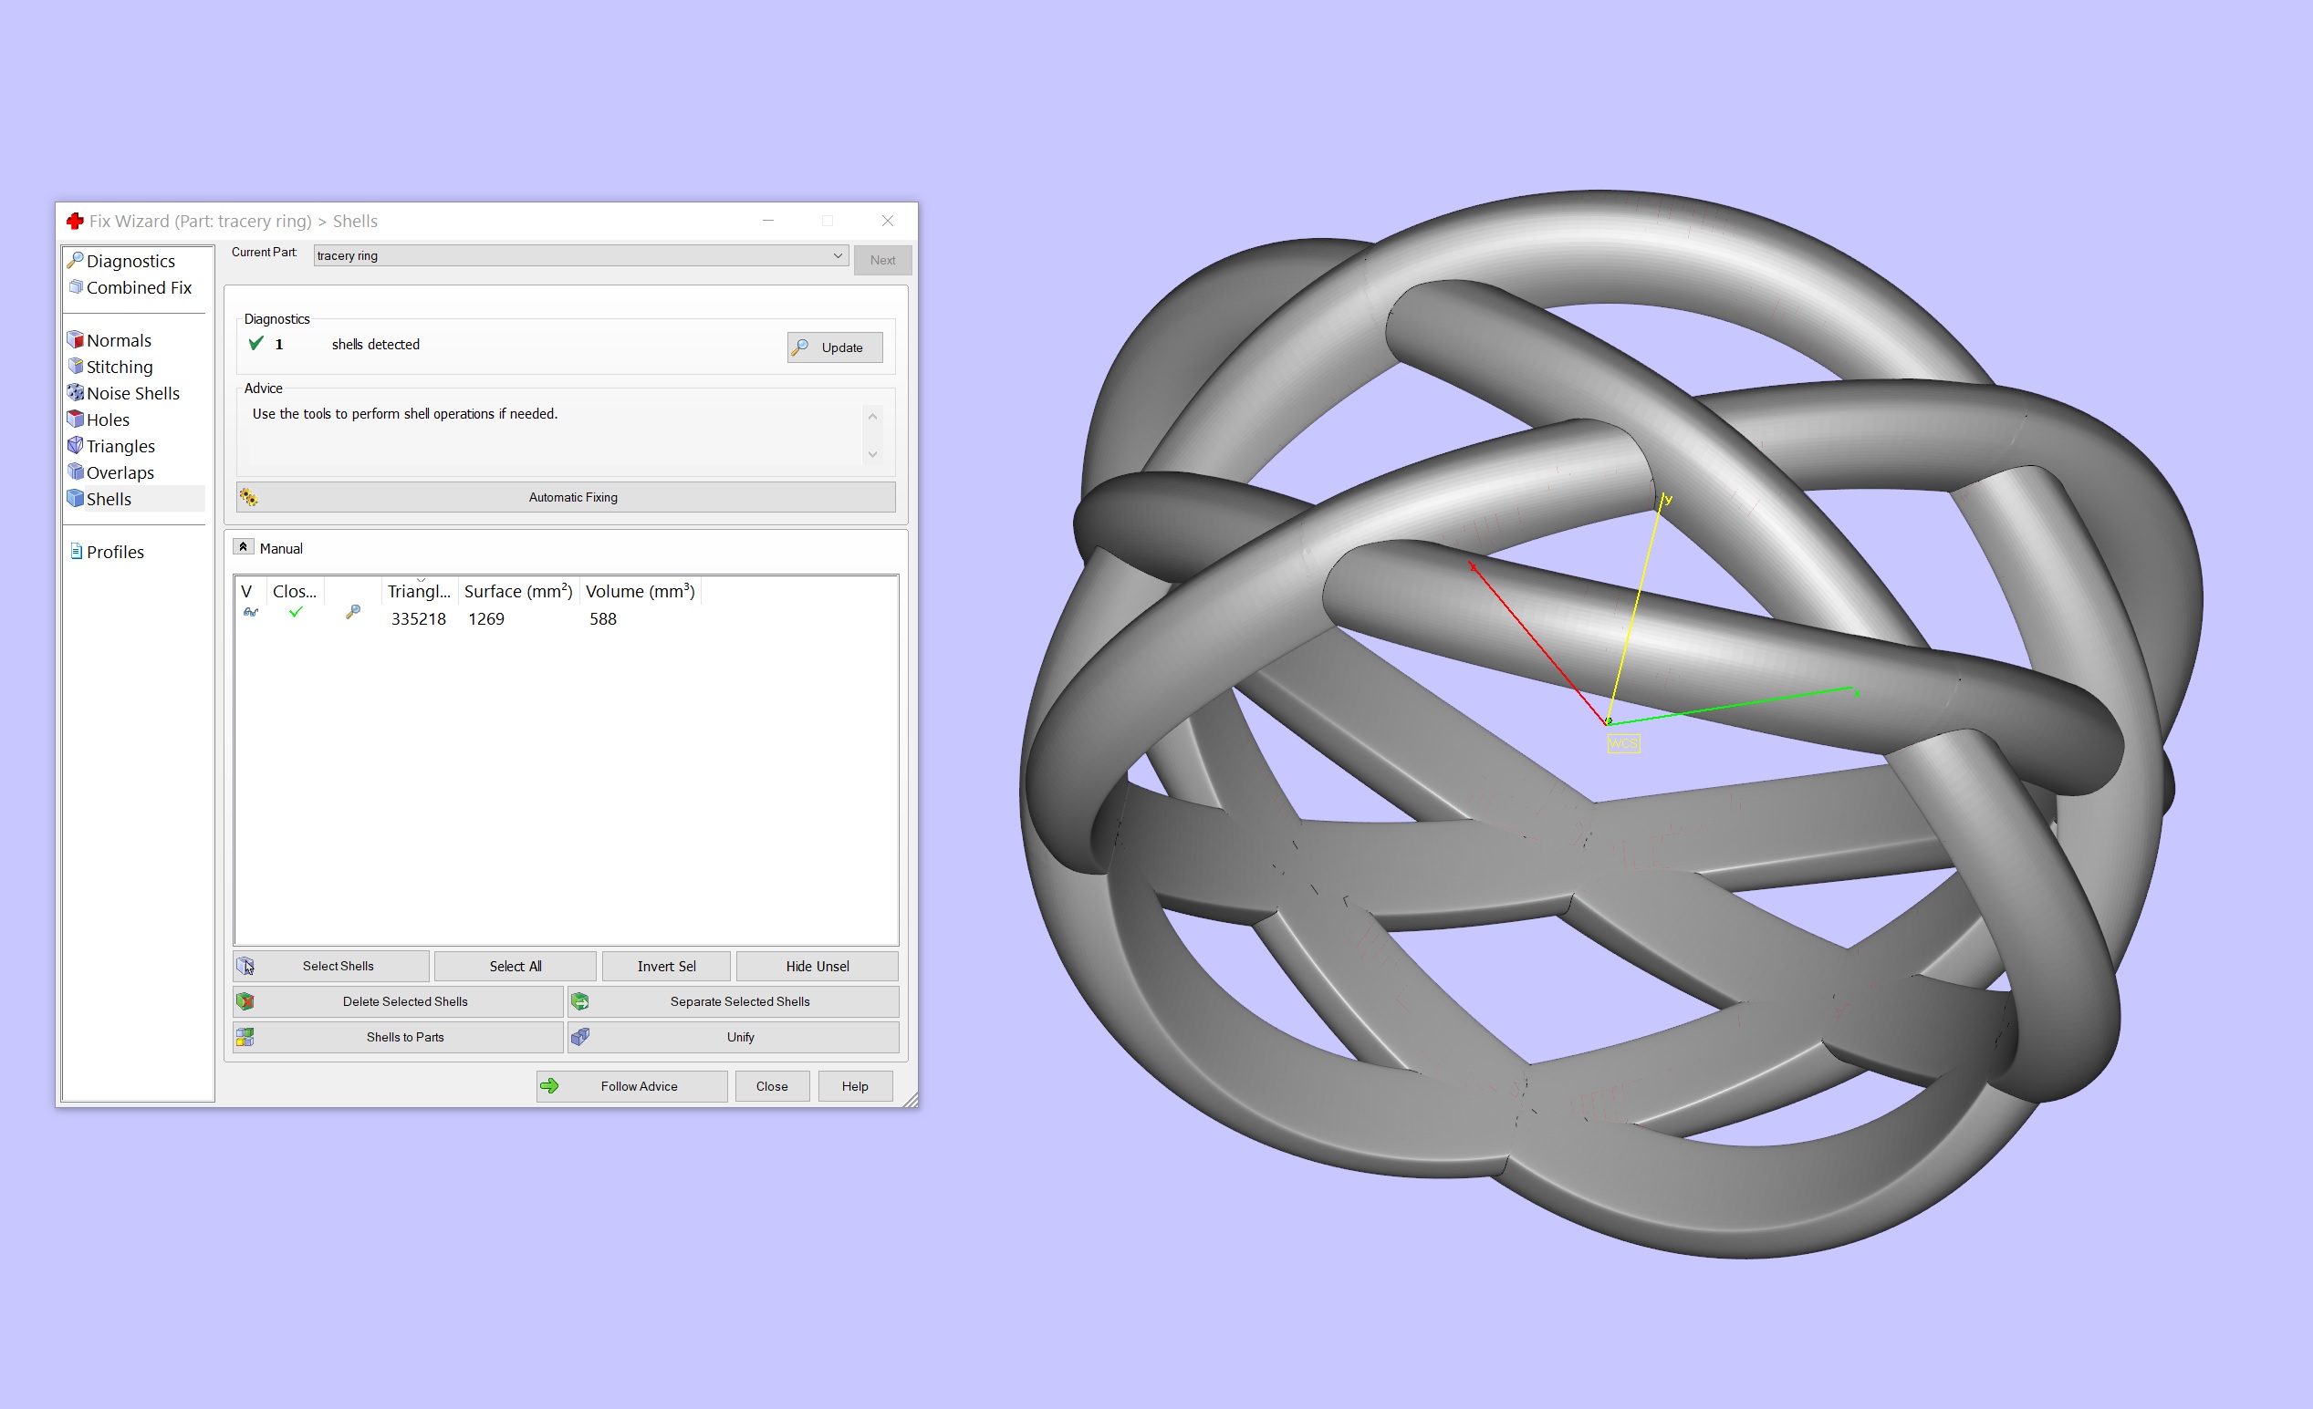Toggle the shell visibility eye icon

pyautogui.click(x=250, y=613)
